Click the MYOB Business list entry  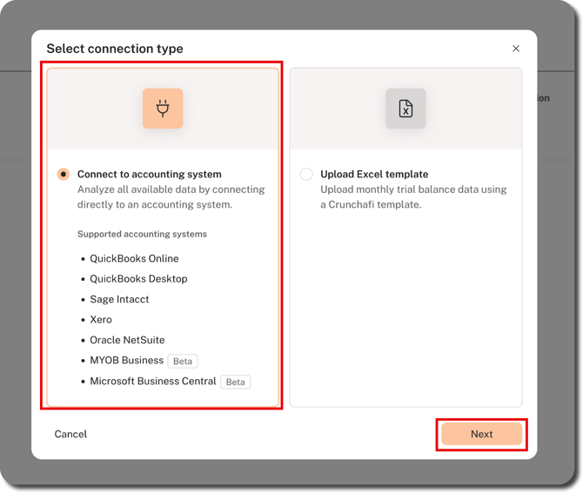click(x=126, y=360)
